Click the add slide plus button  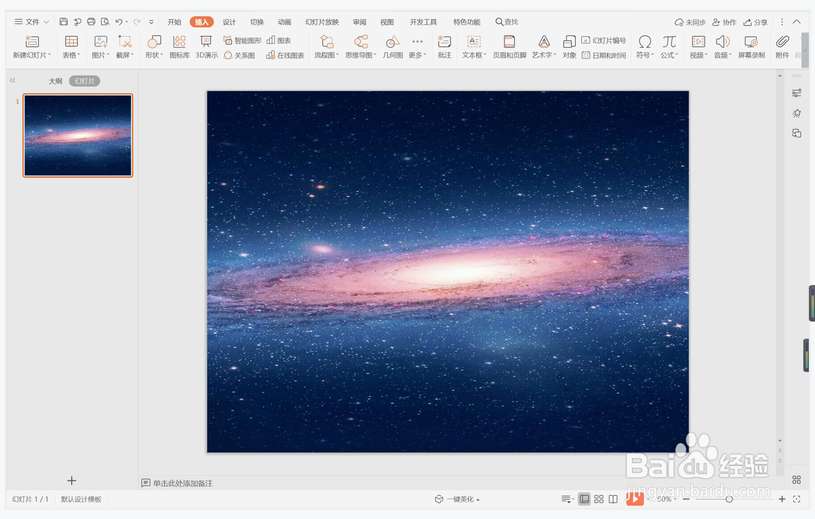point(72,481)
